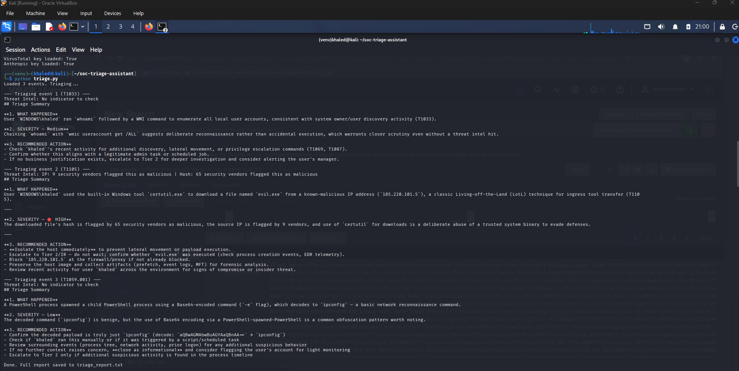The image size is (739, 371).
Task: Maximize the terminal window with second circle
Action: 727,40
